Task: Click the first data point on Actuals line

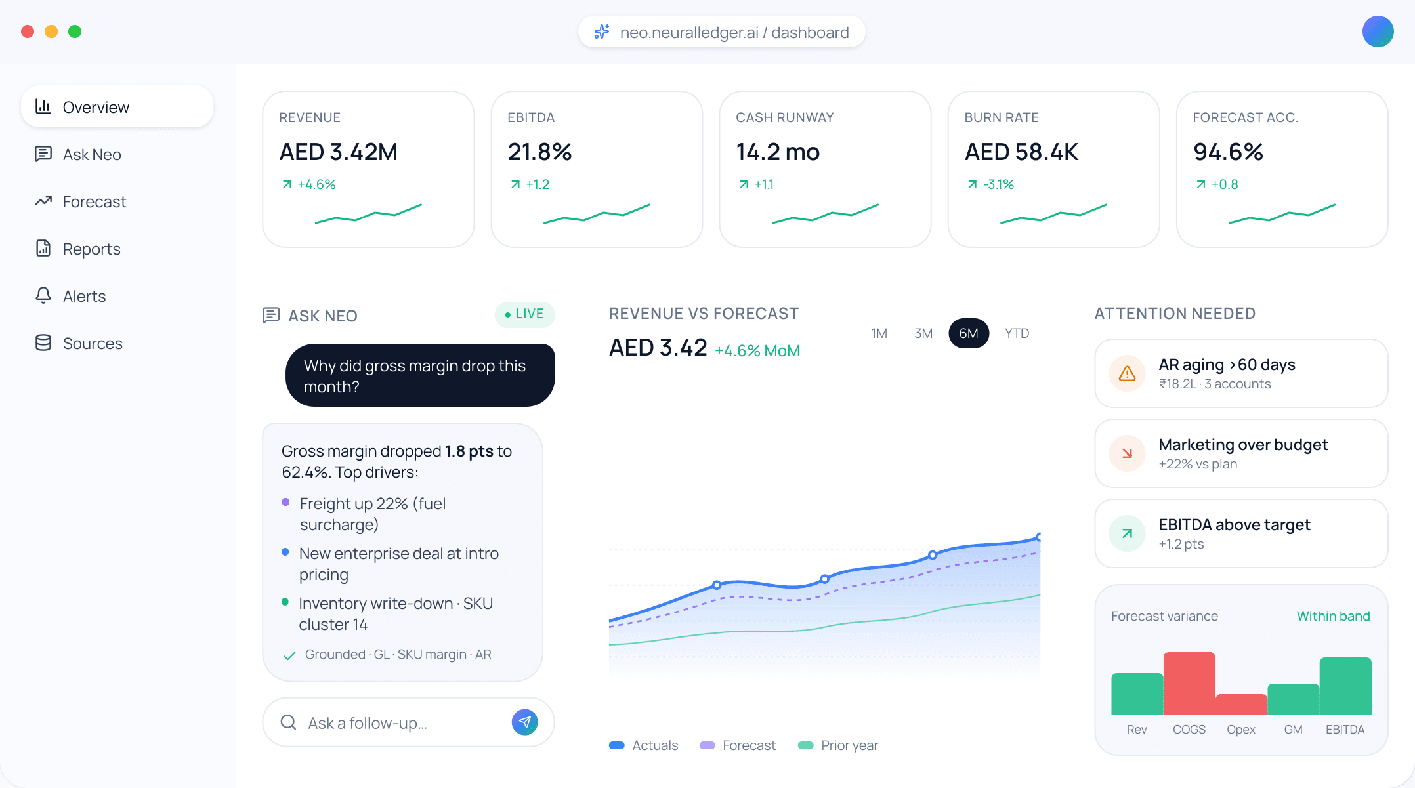Action: [x=717, y=585]
